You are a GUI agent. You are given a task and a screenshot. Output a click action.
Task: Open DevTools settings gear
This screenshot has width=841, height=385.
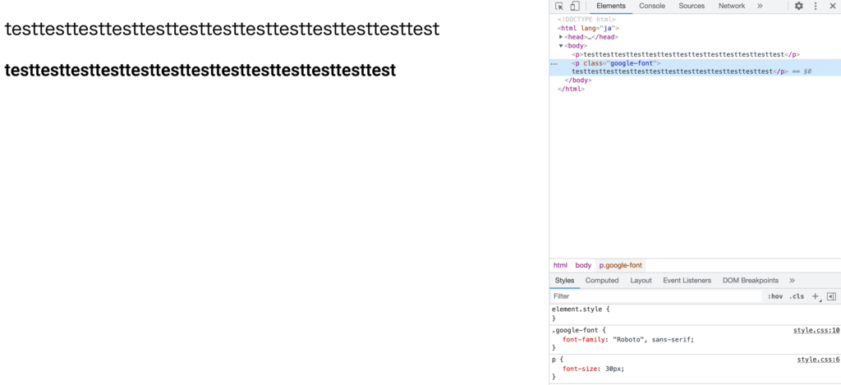[x=798, y=6]
